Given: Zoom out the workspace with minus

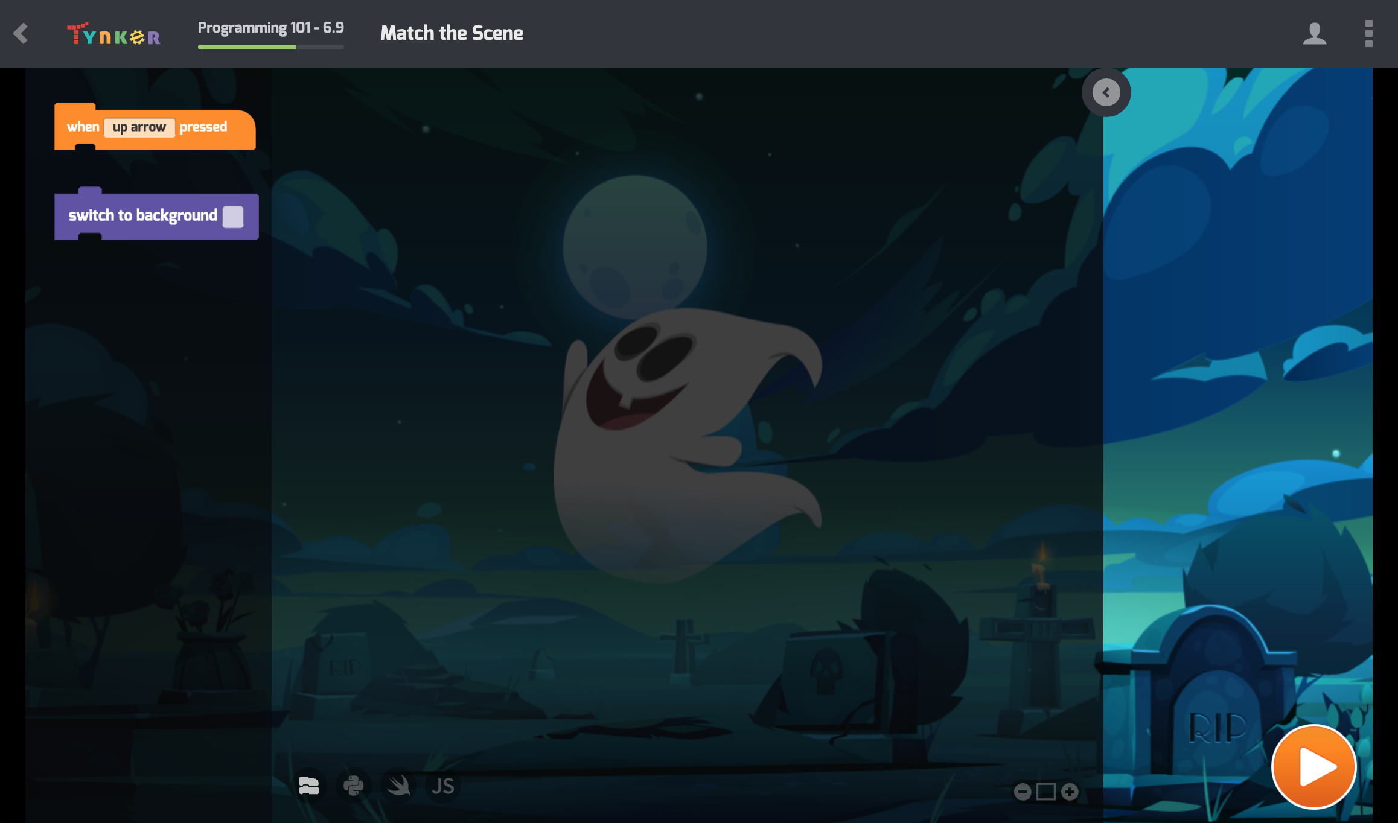Looking at the screenshot, I should [1022, 792].
